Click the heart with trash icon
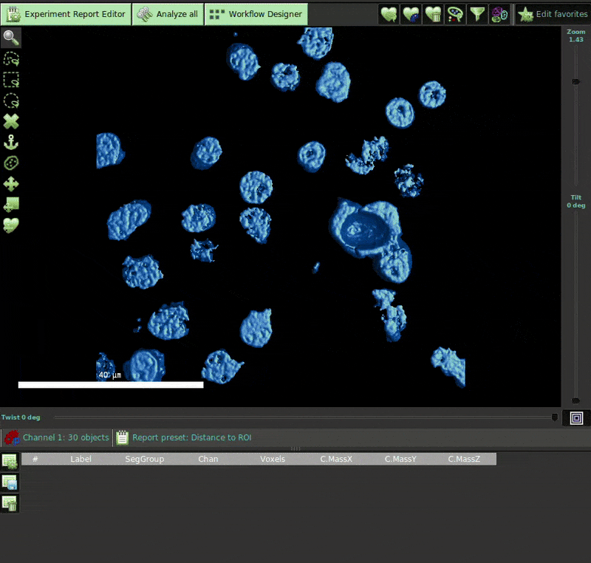Screen dimensions: 591x563 pos(434,14)
